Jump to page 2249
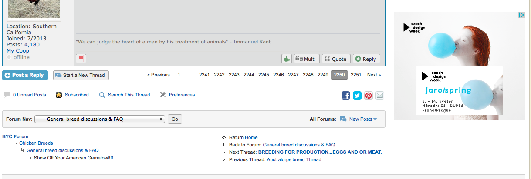This screenshot has width=531, height=179. [323, 75]
